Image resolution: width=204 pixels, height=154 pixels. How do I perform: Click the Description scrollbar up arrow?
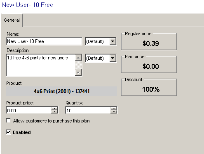(78, 58)
